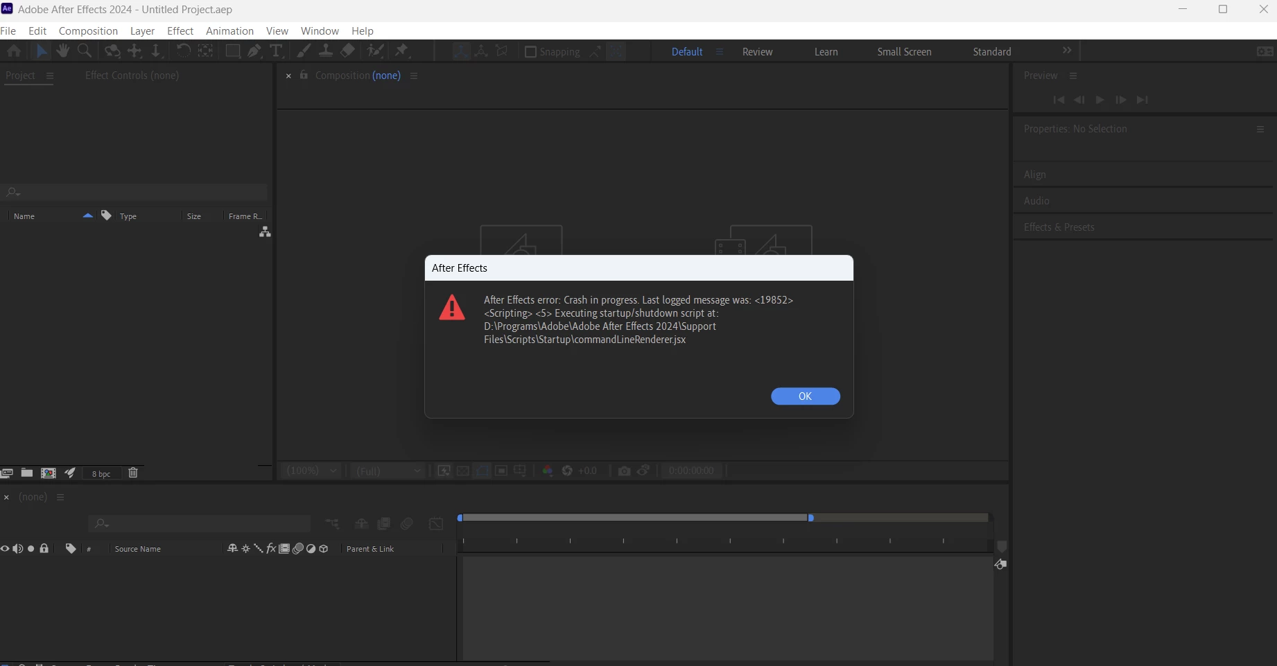Switch to the Standard workspace
The height and width of the screenshot is (666, 1277).
click(991, 52)
